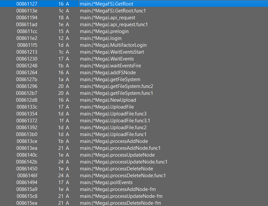Click address cell 008613b0
Screen dimensions: 268x206
27,134
